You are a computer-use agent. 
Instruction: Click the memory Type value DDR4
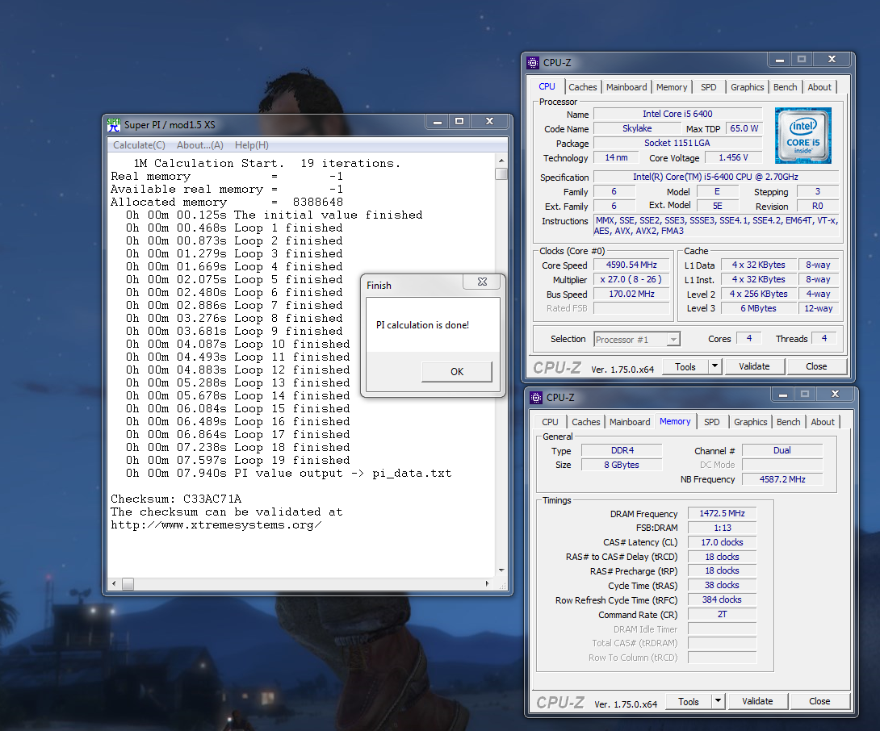(622, 450)
